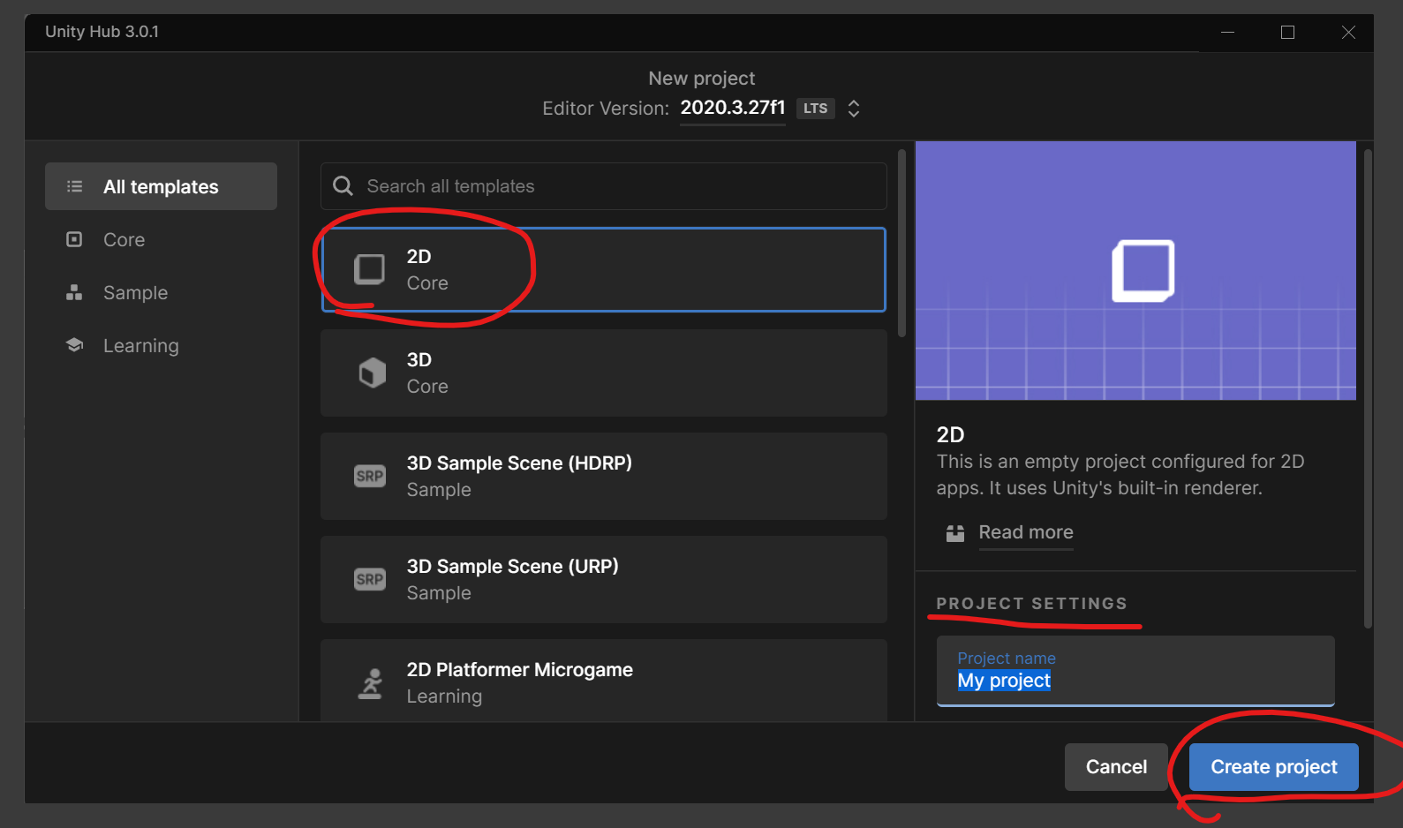The image size is (1403, 828).
Task: Edit the Project name field
Action: [x=1135, y=671]
